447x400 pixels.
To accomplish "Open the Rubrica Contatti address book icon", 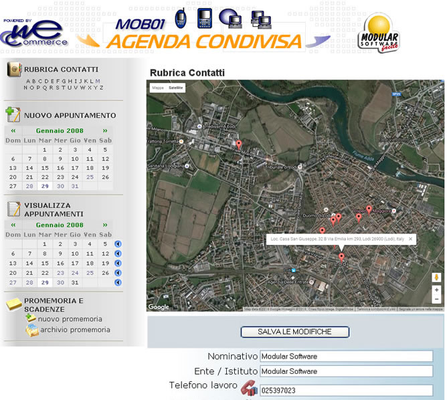I will coord(14,70).
